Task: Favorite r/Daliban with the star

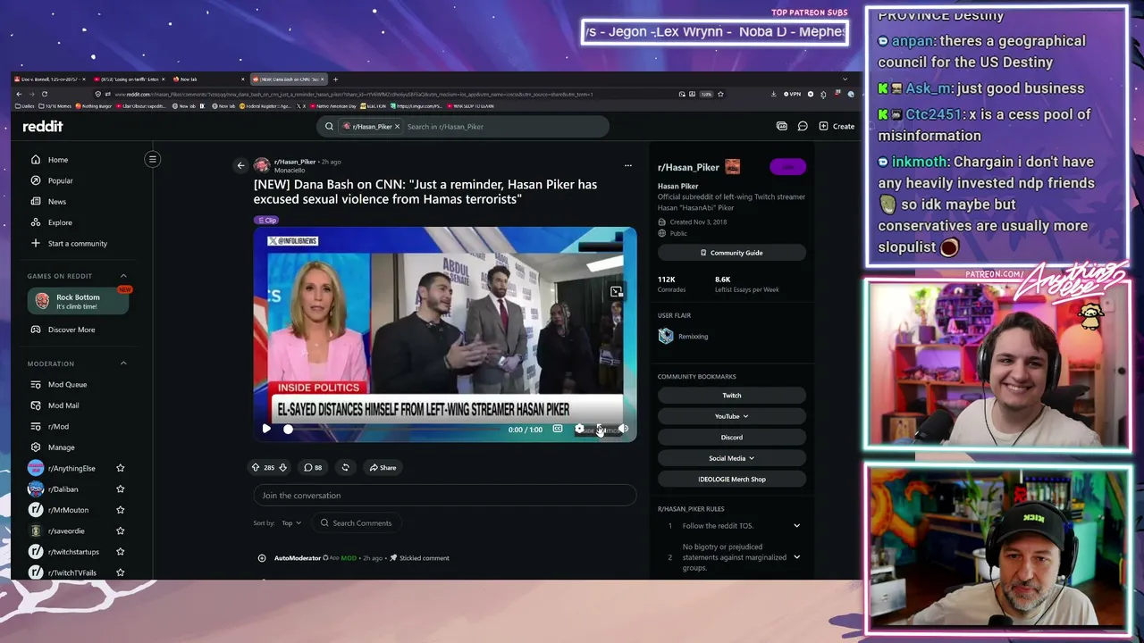Action: click(x=121, y=489)
